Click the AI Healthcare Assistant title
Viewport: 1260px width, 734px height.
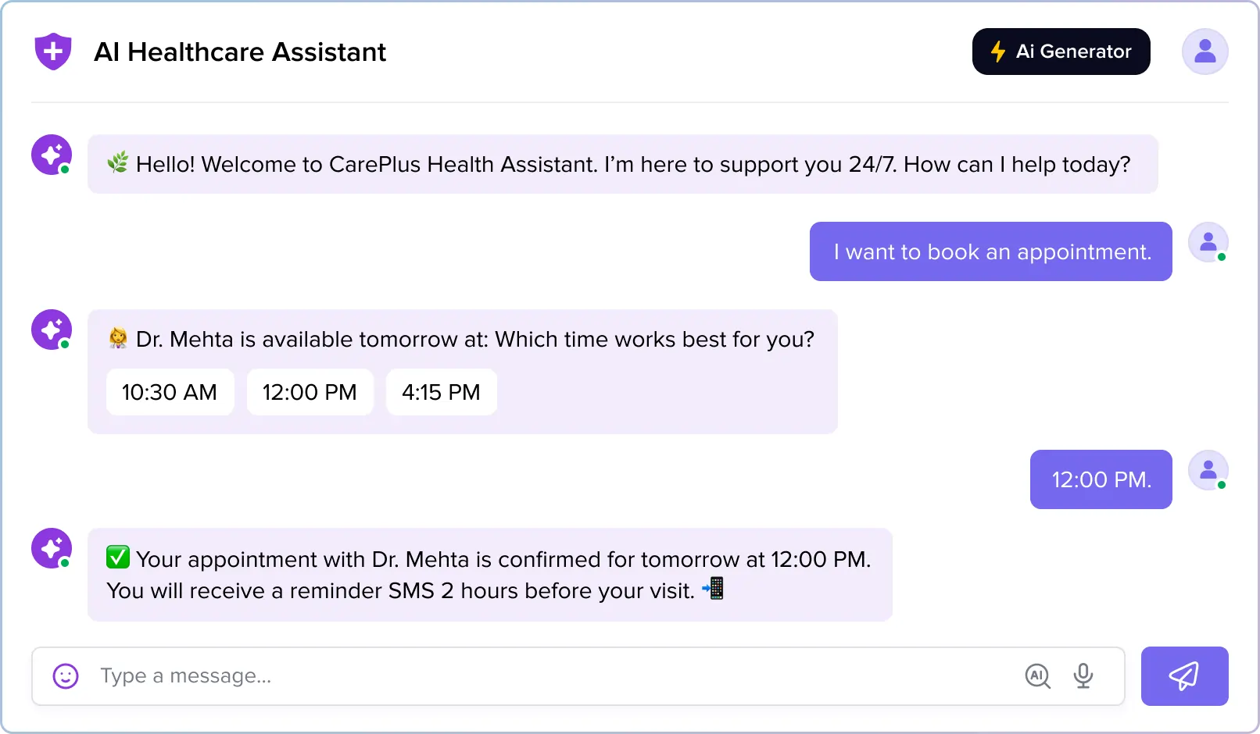(x=240, y=52)
